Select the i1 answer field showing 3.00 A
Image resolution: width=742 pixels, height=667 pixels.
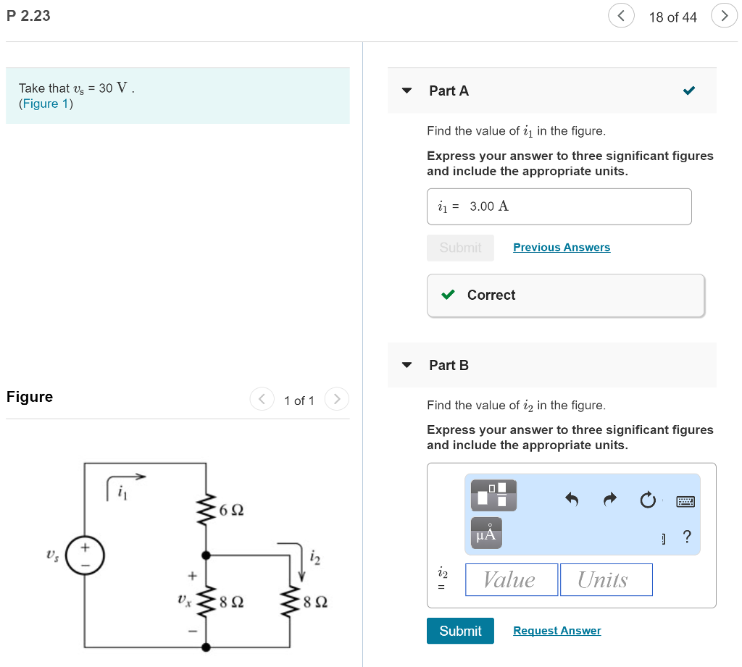(x=559, y=206)
